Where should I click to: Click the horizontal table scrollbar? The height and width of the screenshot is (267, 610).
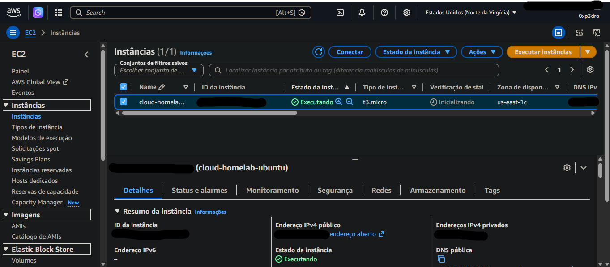click(x=209, y=113)
